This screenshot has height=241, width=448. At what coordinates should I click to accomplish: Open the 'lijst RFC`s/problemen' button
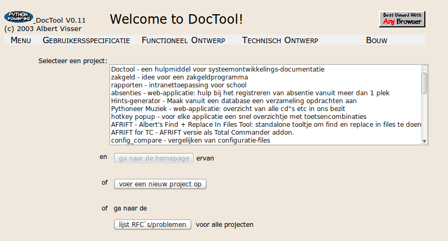[x=152, y=225]
